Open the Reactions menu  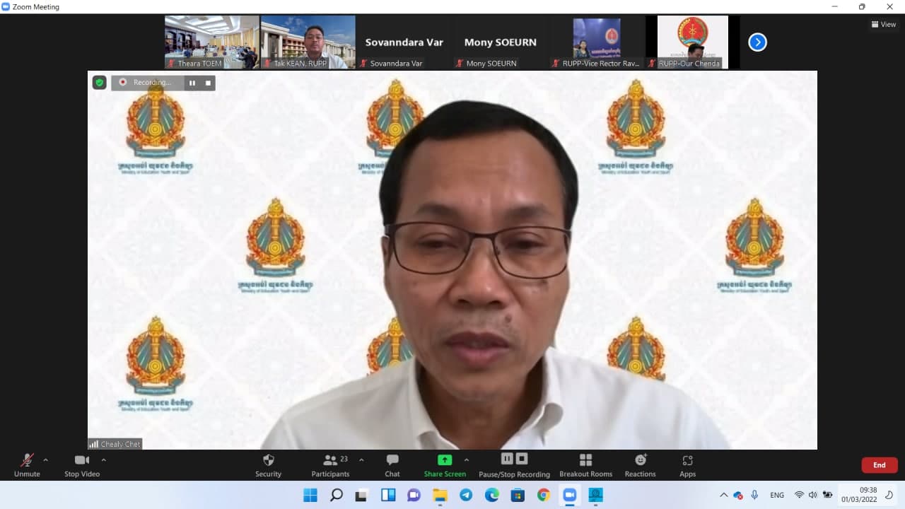640,465
